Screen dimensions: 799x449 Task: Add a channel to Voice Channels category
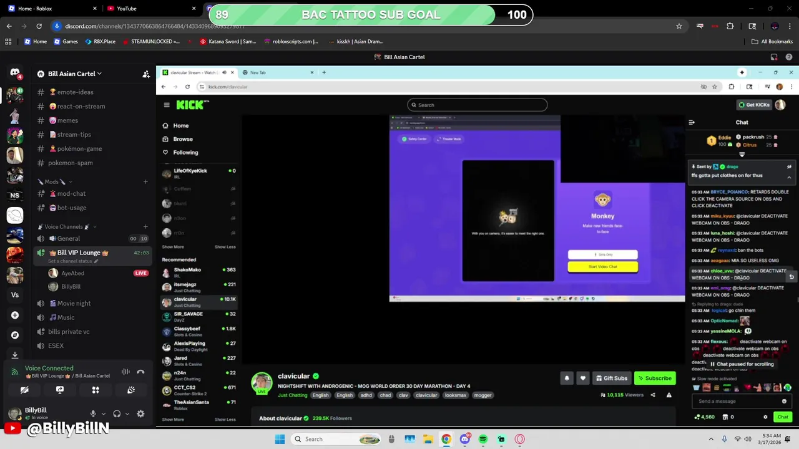point(145,226)
